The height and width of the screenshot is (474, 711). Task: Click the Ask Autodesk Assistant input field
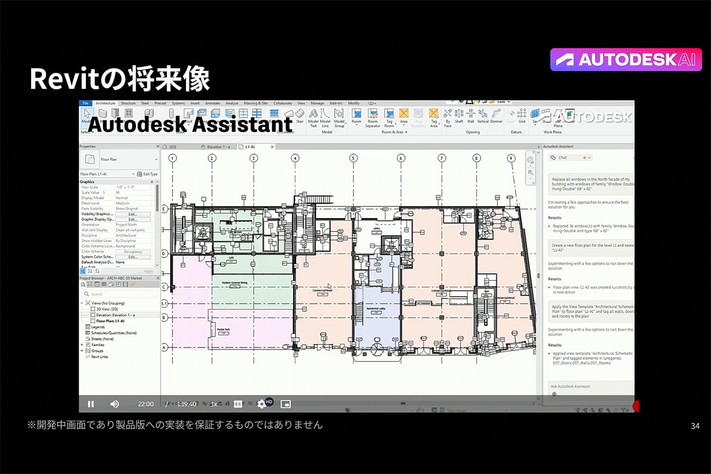pos(588,386)
